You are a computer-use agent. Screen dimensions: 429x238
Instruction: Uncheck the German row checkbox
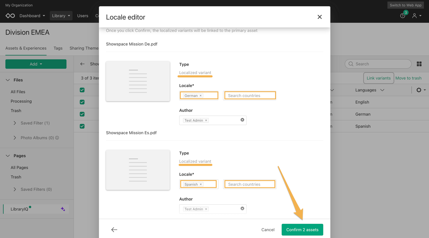click(x=82, y=114)
